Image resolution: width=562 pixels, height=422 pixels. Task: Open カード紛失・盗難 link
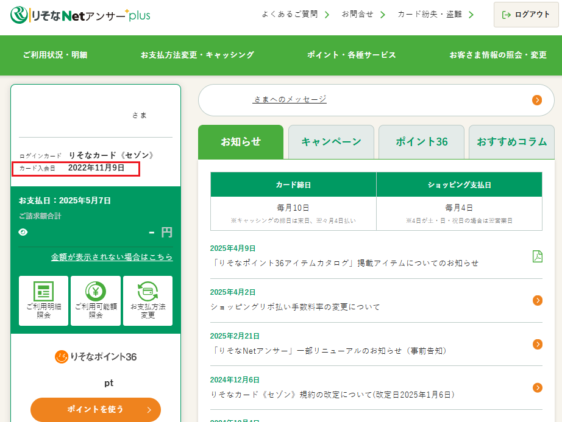[429, 15]
